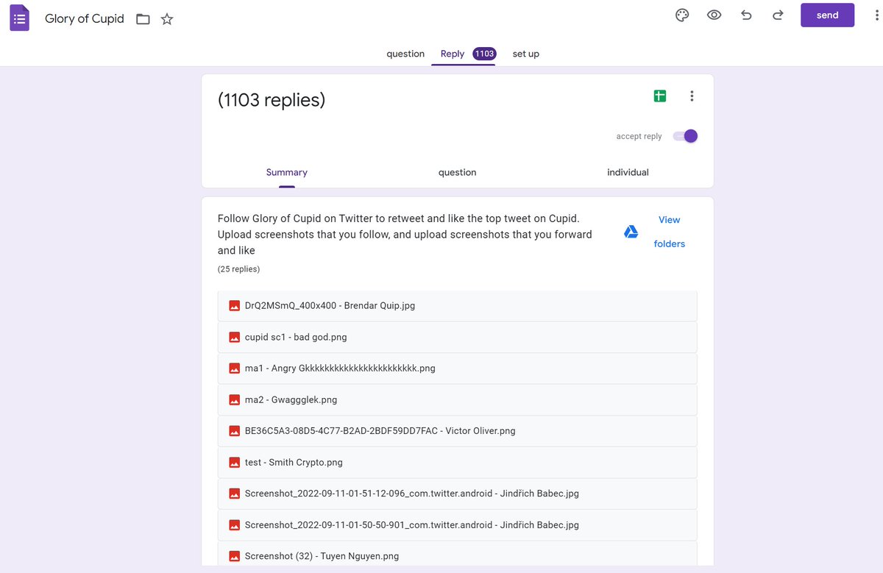Open image icon for bad god file
The height and width of the screenshot is (573, 883).
235,337
